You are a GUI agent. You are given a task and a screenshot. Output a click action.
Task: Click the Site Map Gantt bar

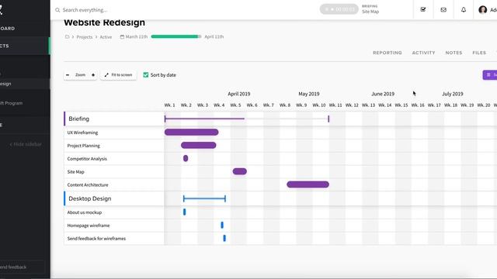(240, 171)
